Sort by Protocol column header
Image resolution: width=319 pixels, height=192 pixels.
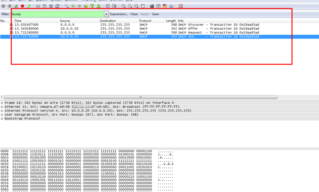pos(145,21)
